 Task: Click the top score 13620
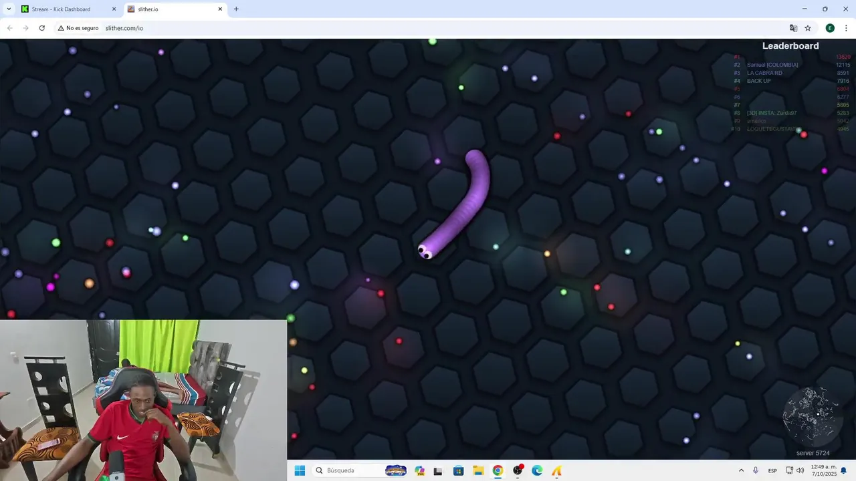coord(843,57)
